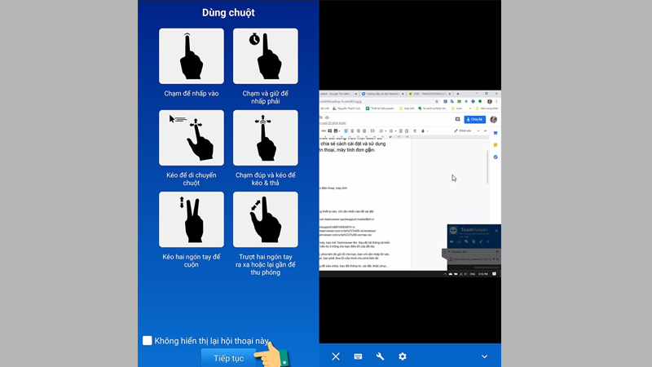Screen dimensions: 652x367
Task: Click the video camera icon in TeamViewer panel
Action: click(x=452, y=241)
